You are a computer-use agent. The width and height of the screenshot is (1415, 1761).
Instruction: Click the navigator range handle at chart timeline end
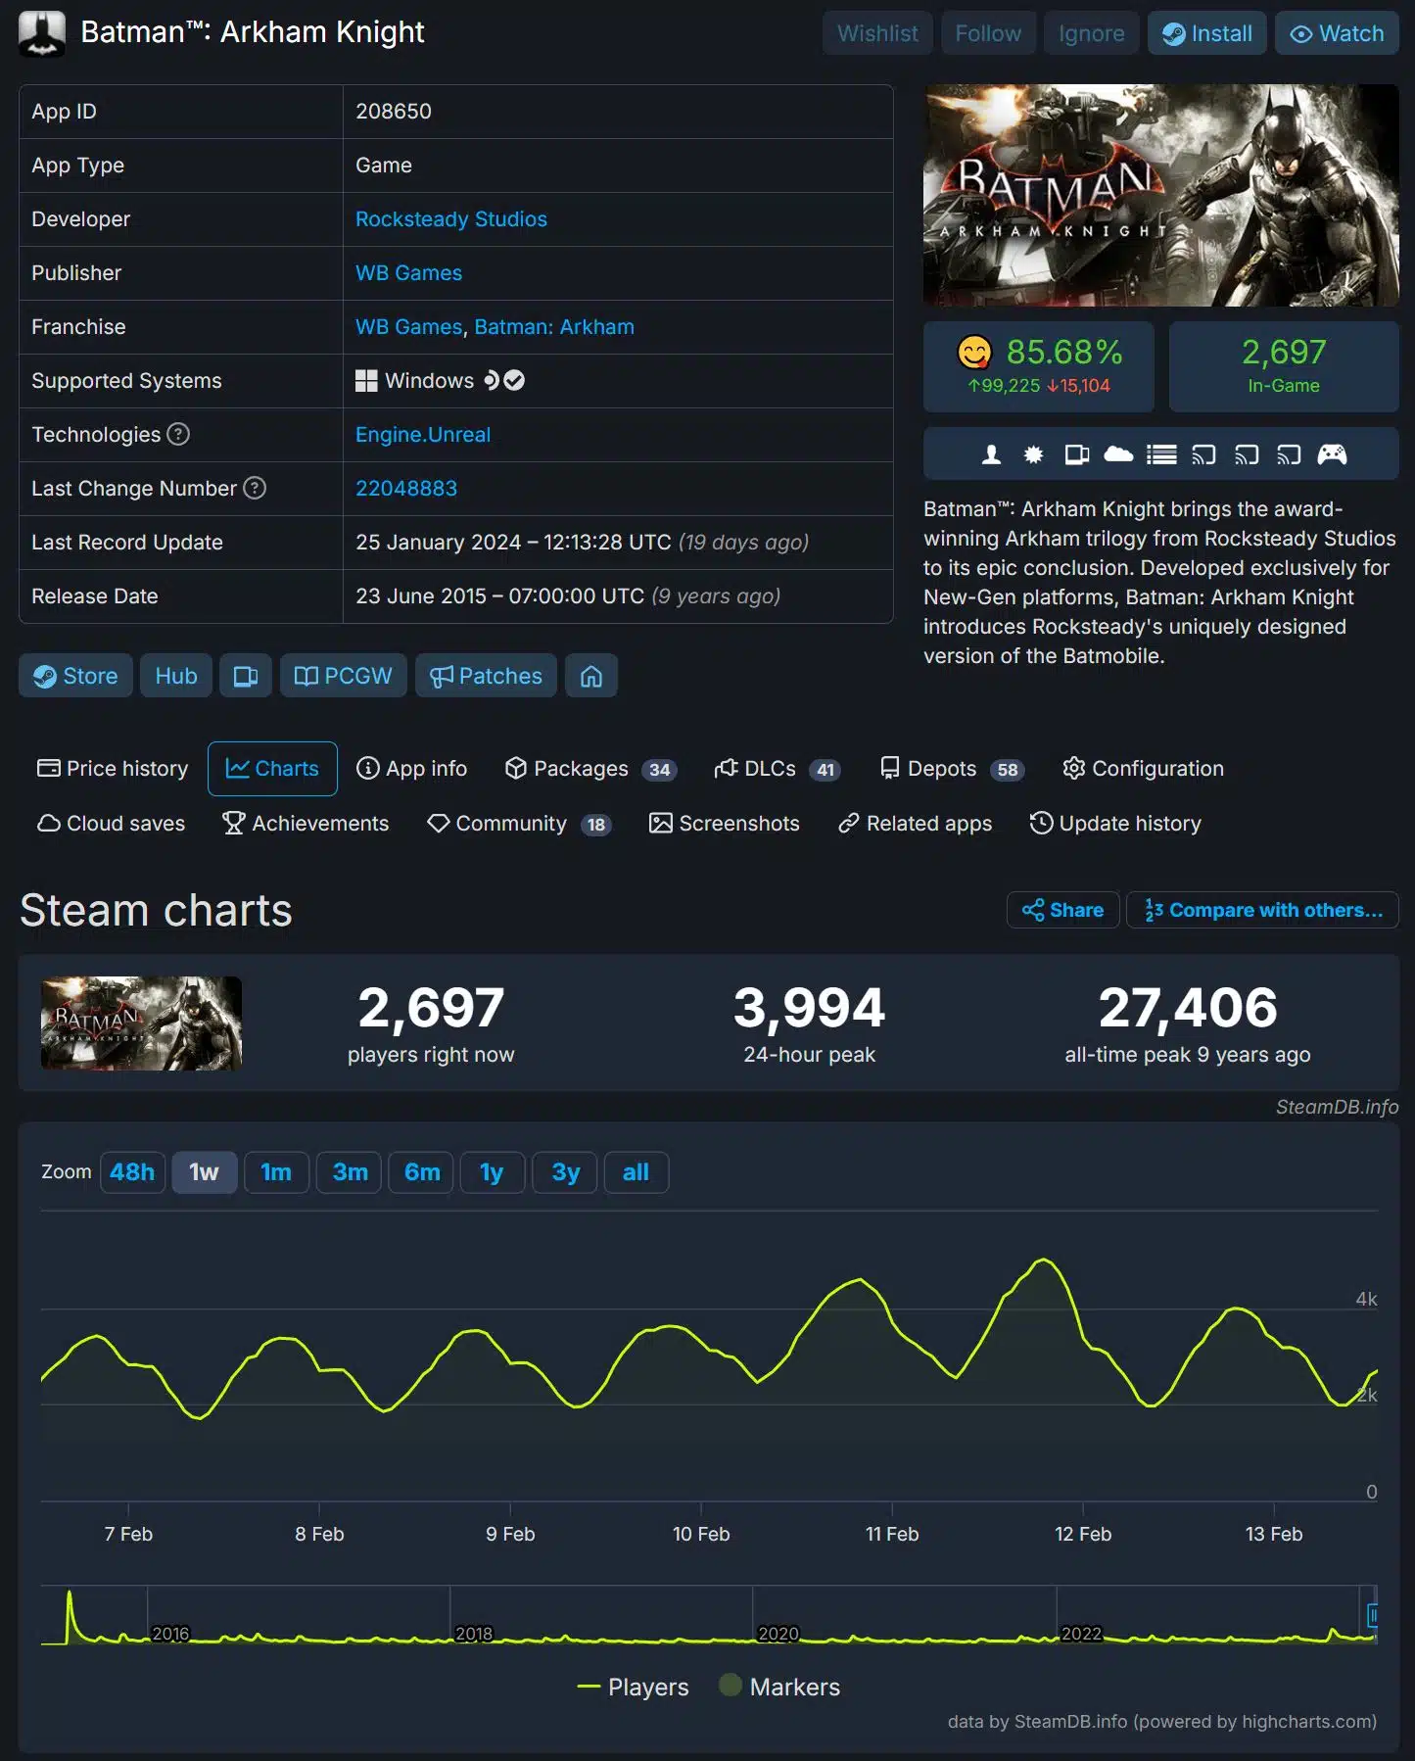1373,1615
